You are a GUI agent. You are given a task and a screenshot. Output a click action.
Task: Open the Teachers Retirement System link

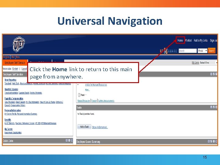(25, 123)
